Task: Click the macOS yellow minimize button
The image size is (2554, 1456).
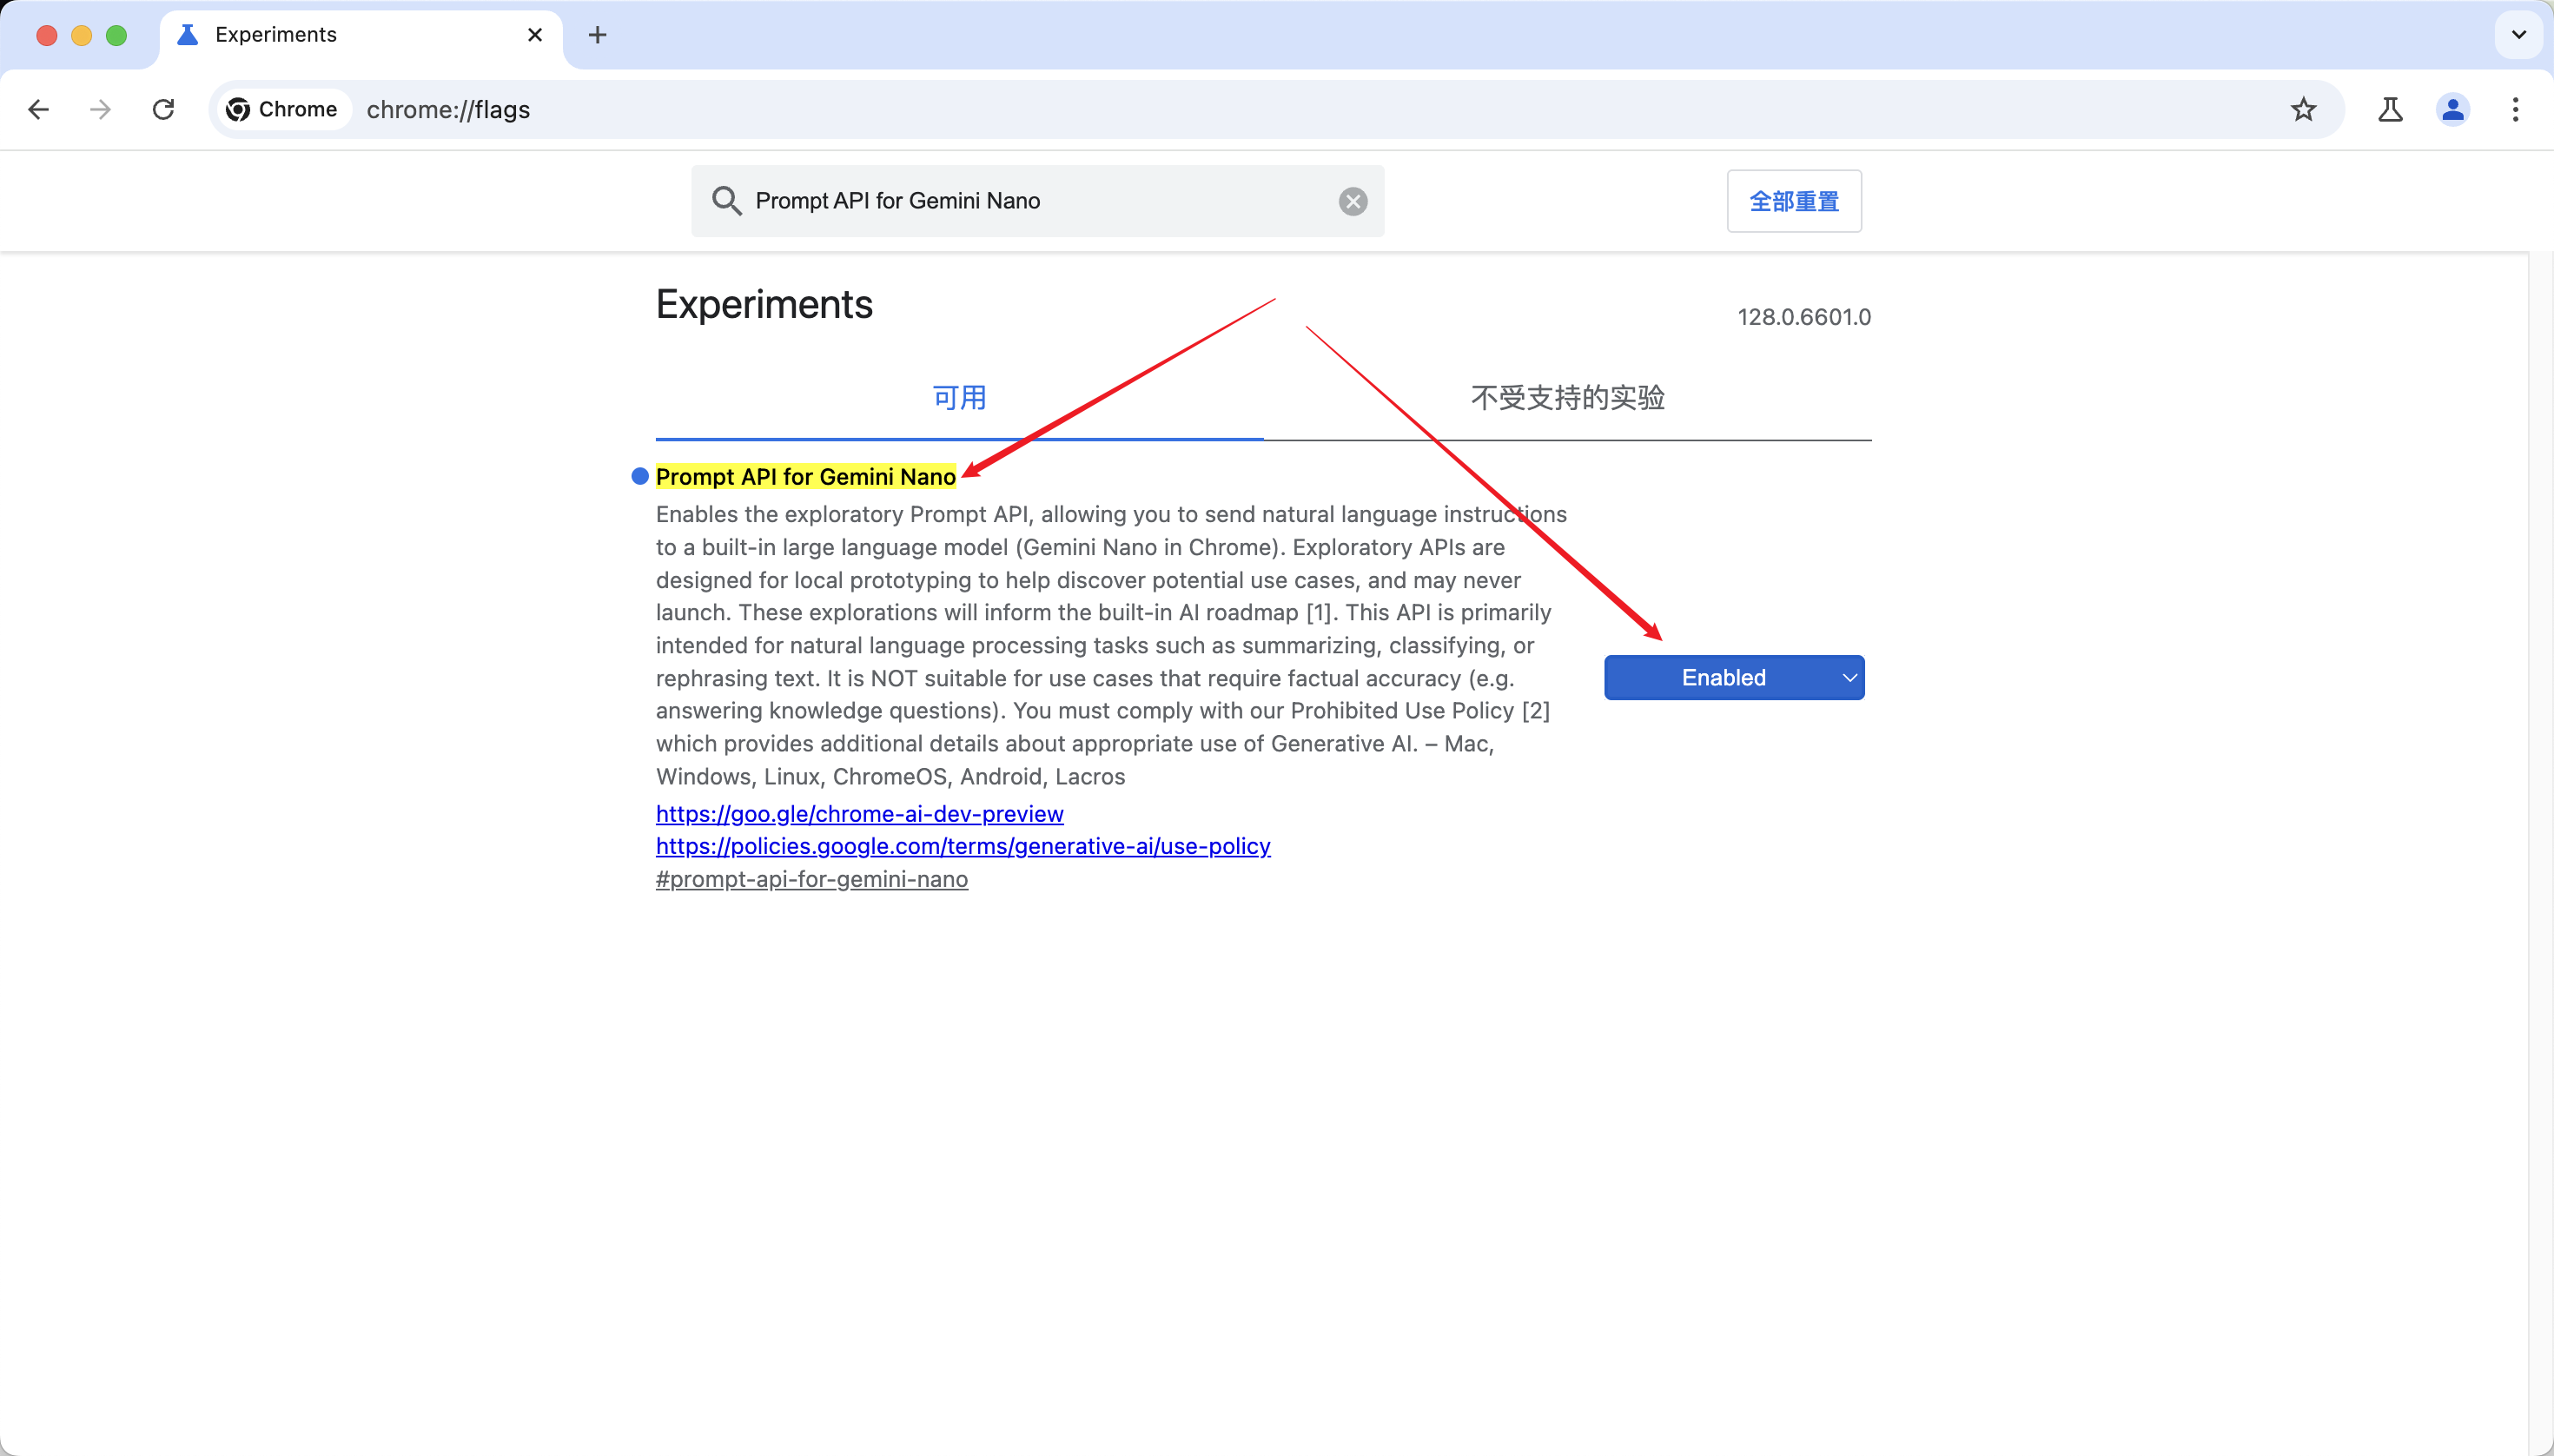Action: tap(82, 35)
